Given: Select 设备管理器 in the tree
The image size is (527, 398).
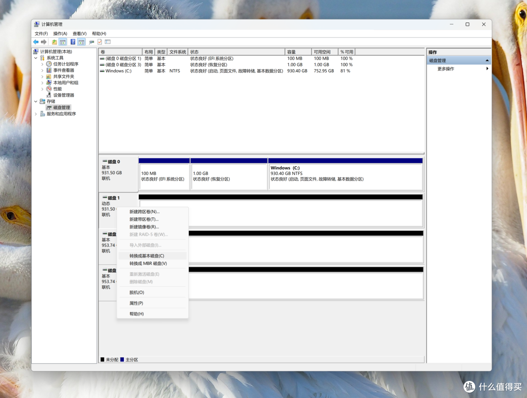Looking at the screenshot, I should [63, 95].
